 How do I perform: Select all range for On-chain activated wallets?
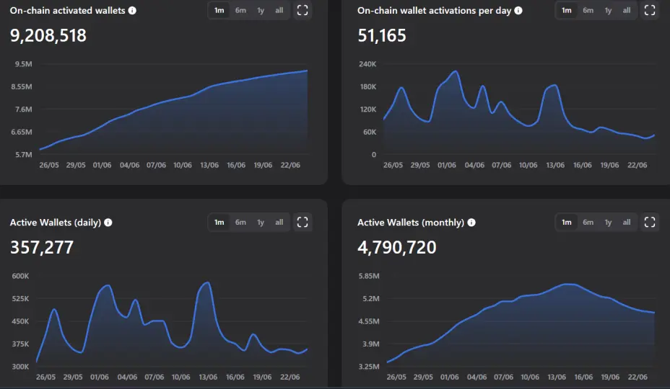pyautogui.click(x=279, y=10)
